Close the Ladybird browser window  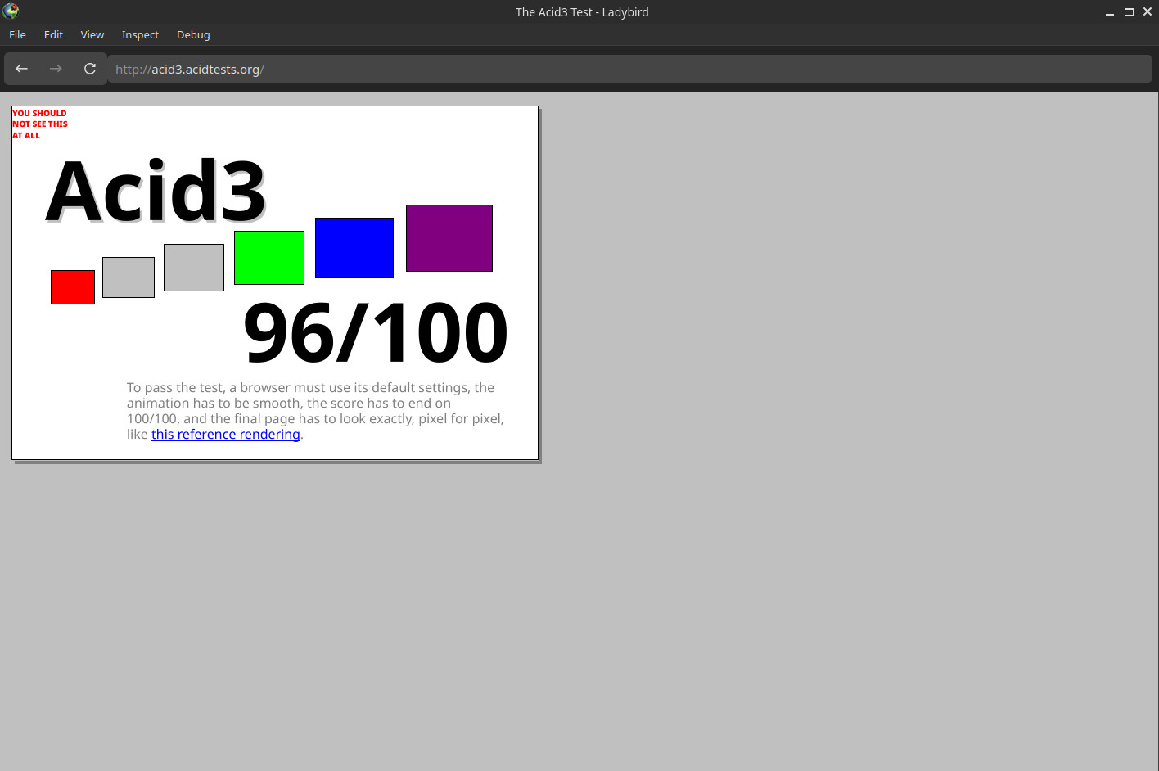(1147, 12)
